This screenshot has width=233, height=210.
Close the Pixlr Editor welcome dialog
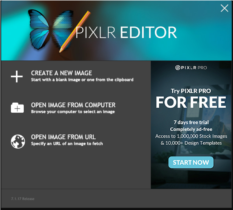(x=224, y=8)
